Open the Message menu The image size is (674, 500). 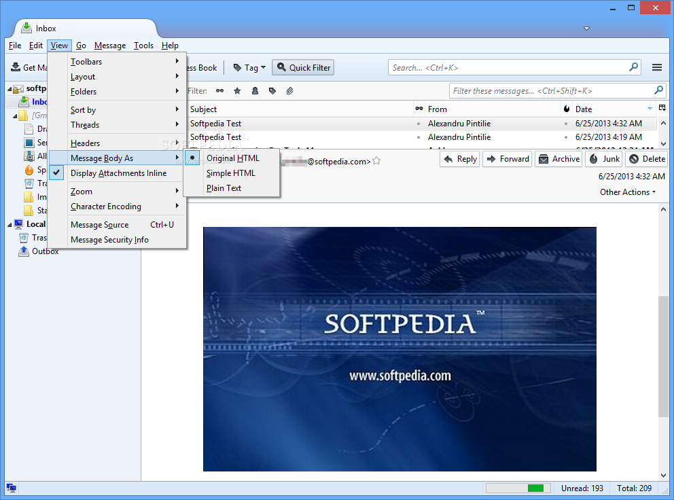tap(110, 46)
